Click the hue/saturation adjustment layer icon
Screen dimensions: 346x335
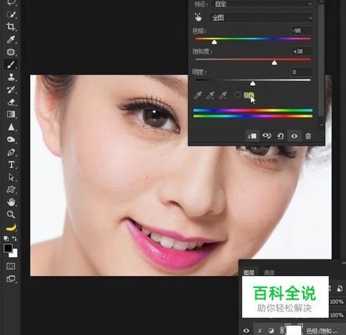[271, 331]
